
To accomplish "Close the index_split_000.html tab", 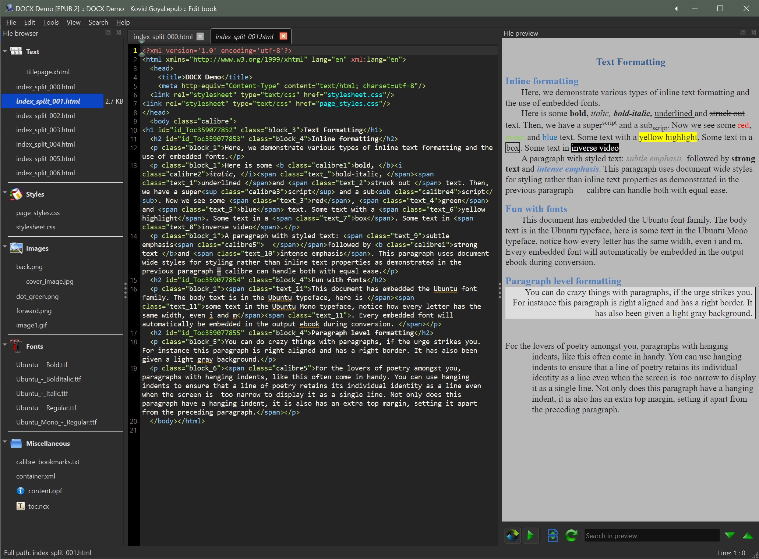I will (x=200, y=36).
